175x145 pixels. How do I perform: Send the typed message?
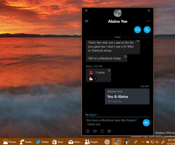coord(146,123)
